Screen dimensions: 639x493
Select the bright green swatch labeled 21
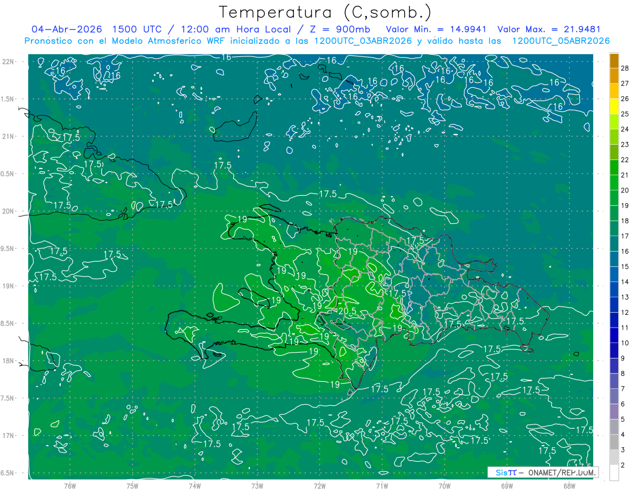[614, 168]
